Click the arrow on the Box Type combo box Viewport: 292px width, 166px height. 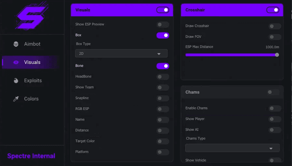click(x=159, y=54)
